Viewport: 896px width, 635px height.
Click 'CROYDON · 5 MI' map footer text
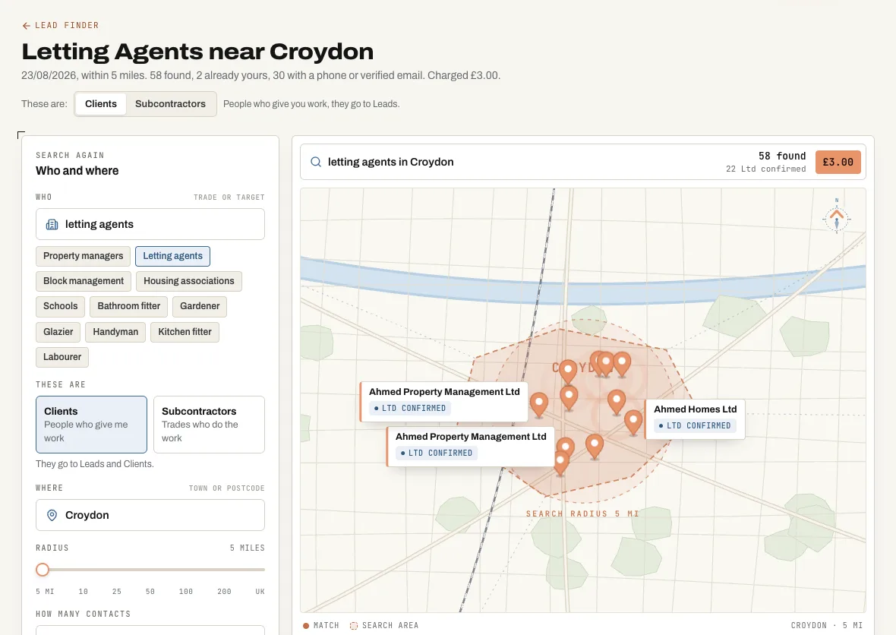click(x=826, y=625)
